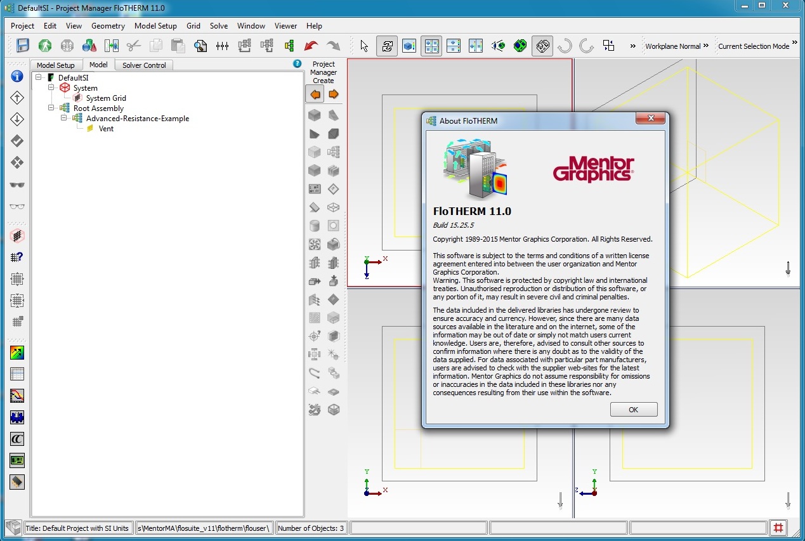Image resolution: width=805 pixels, height=541 pixels.
Task: Click the right orange arrow palette button
Action: pyautogui.click(x=333, y=95)
